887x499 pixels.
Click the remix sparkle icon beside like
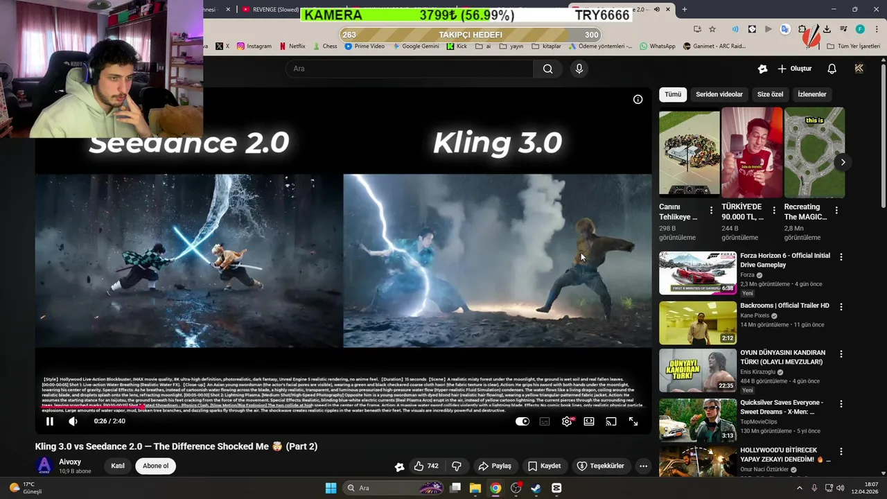(399, 466)
